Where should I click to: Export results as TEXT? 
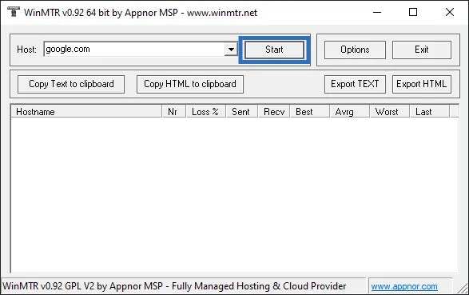click(x=355, y=84)
